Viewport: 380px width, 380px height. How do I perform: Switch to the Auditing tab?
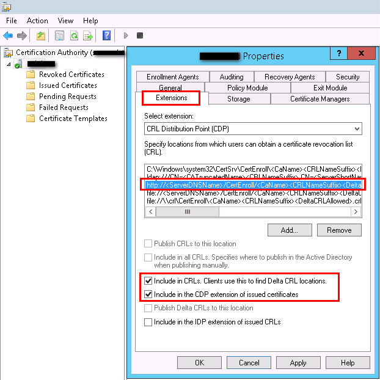tap(231, 77)
